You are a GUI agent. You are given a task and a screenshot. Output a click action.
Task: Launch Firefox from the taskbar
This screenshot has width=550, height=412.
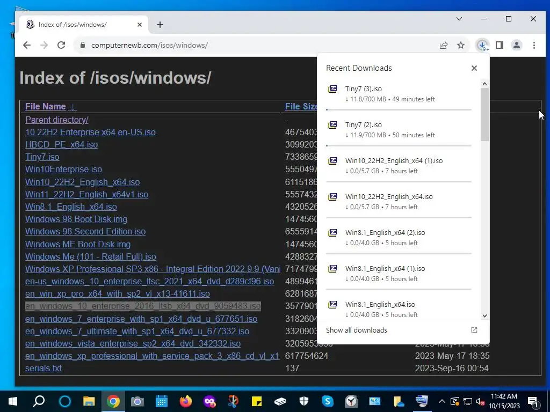[x=185, y=401]
